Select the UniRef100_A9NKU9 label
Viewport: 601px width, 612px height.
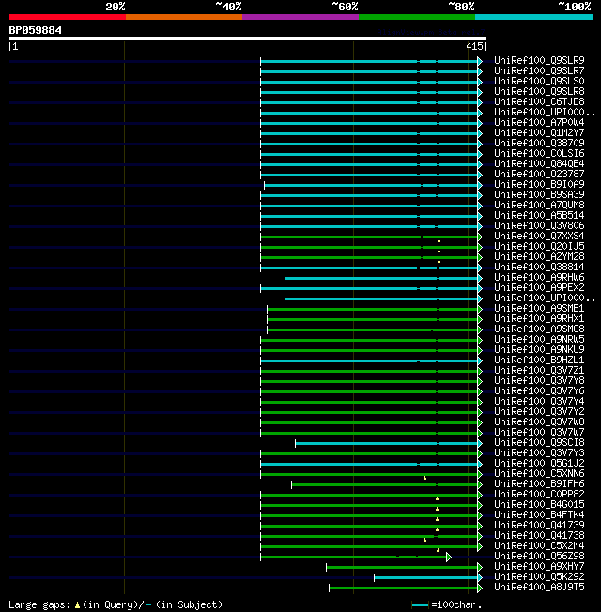point(539,349)
